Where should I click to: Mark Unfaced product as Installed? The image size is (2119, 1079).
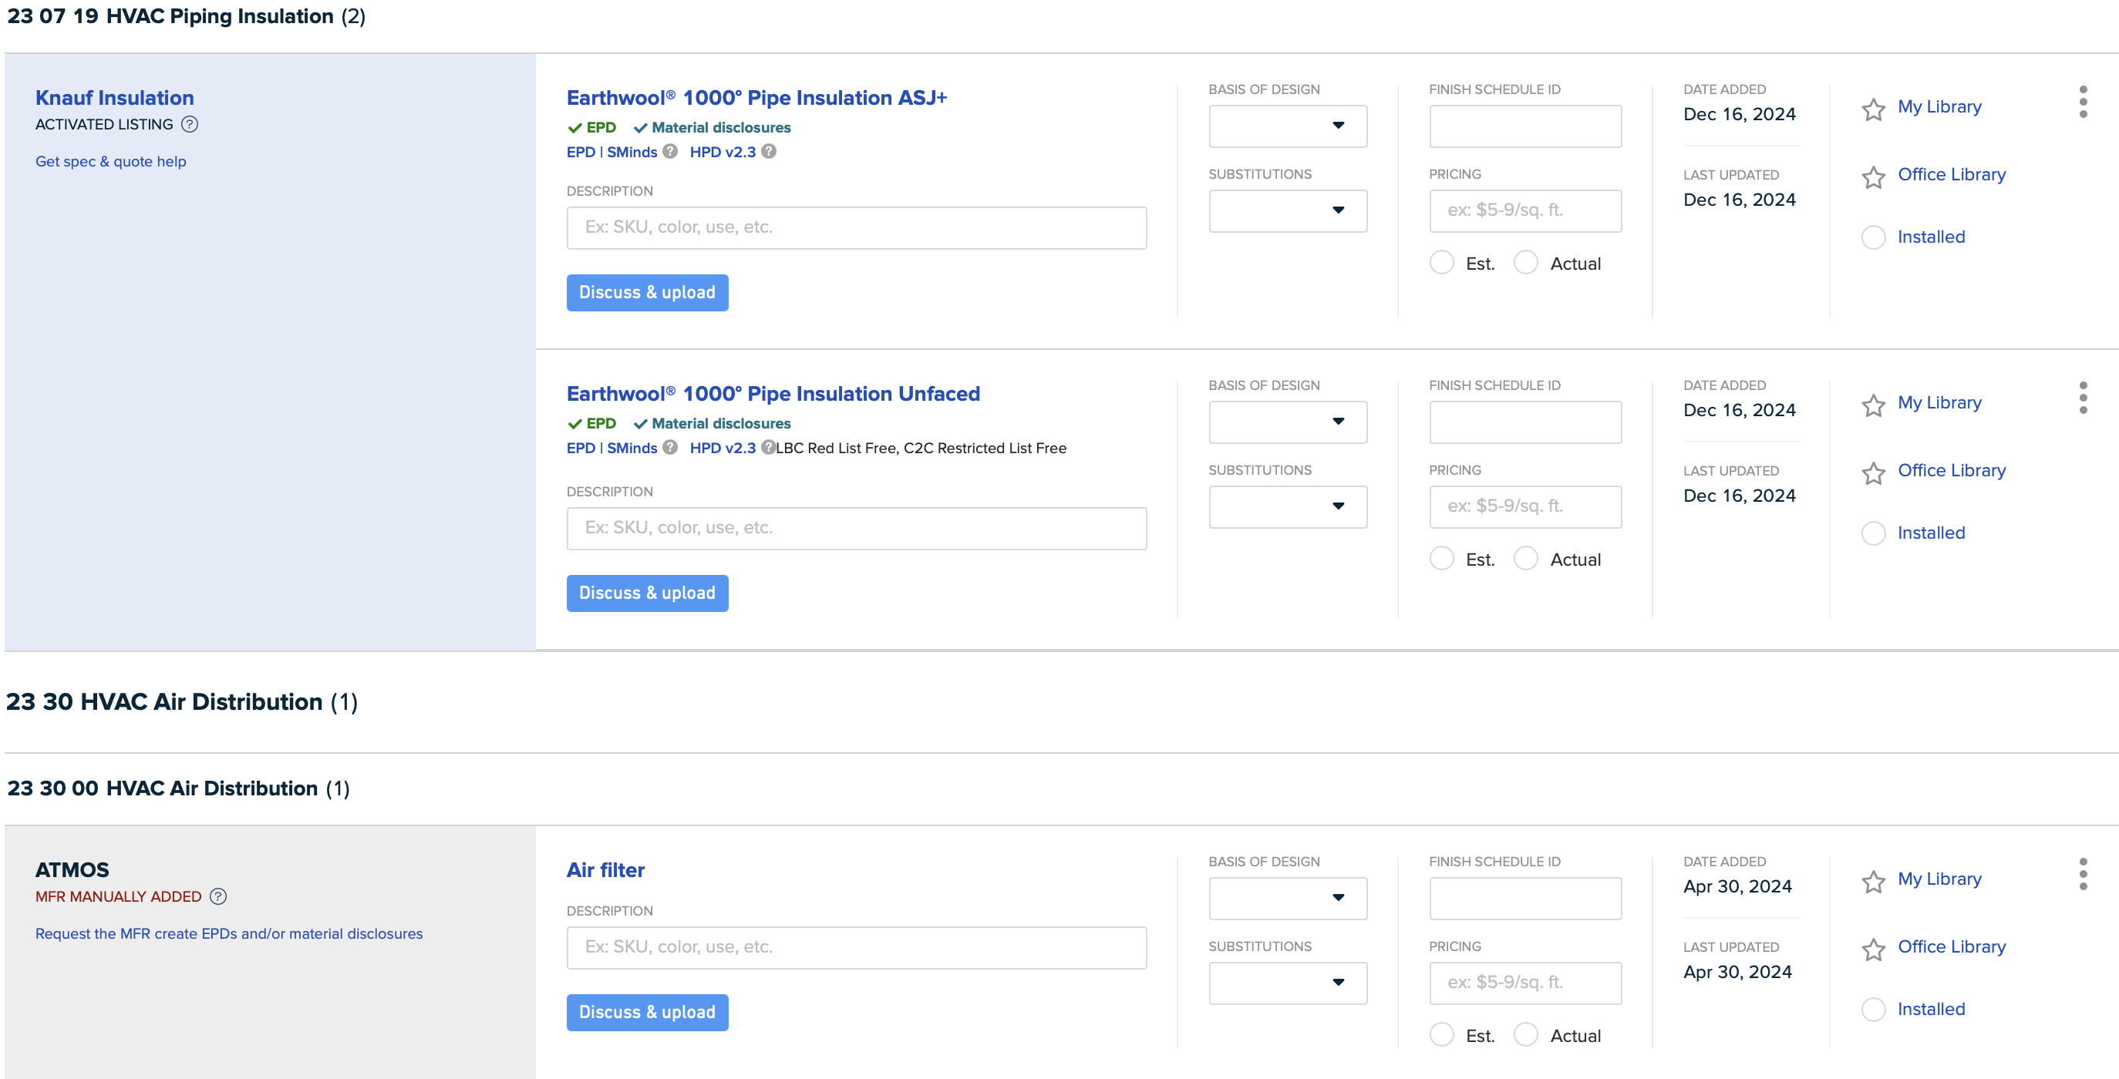[1873, 533]
